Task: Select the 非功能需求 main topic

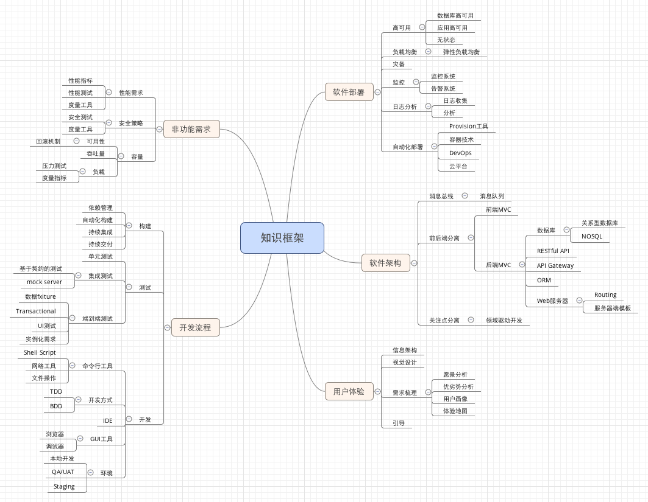Action: (x=191, y=129)
